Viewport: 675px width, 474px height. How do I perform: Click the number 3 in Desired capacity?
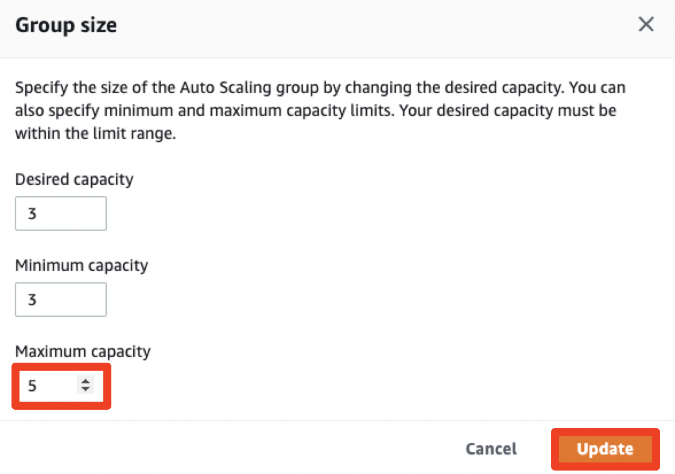click(x=32, y=214)
